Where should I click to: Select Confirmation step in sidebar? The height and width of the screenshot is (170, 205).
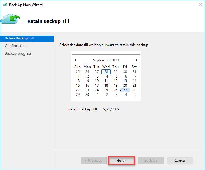click(x=16, y=46)
